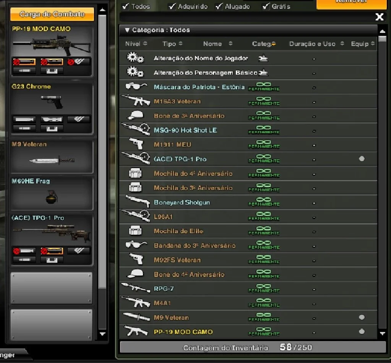Select 'Mochila de Elite' item name
The image size is (391, 363).
coord(178,231)
